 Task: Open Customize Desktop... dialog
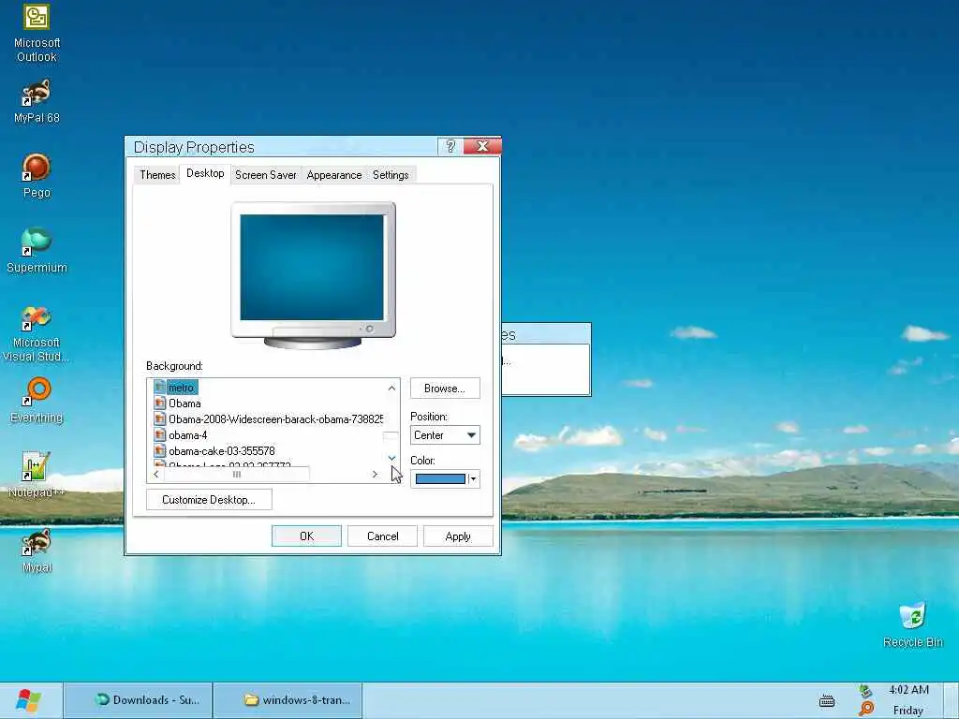pyautogui.click(x=209, y=500)
